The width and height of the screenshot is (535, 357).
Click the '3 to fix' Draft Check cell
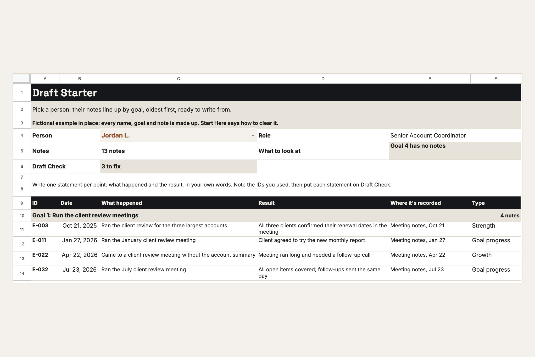(178, 166)
